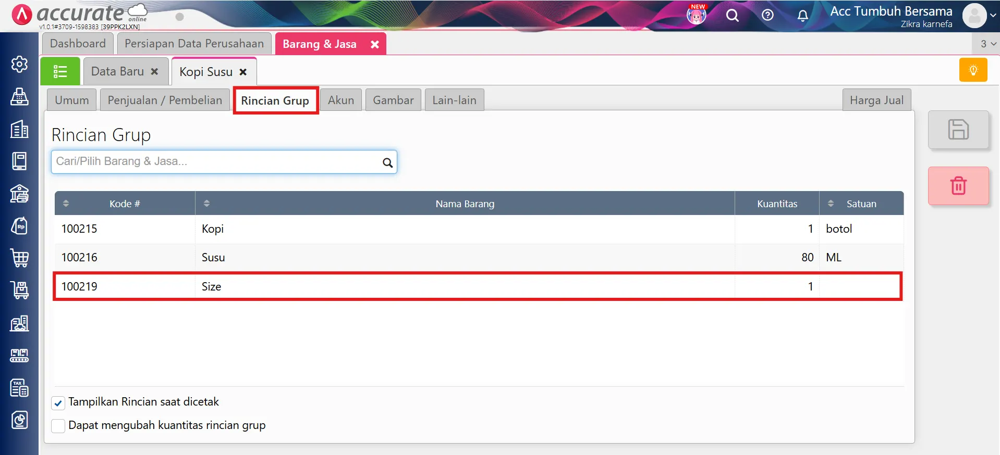Switch to the Penjualan / Pembelian tab
Viewport: 1000px width, 455px height.
[x=165, y=100]
